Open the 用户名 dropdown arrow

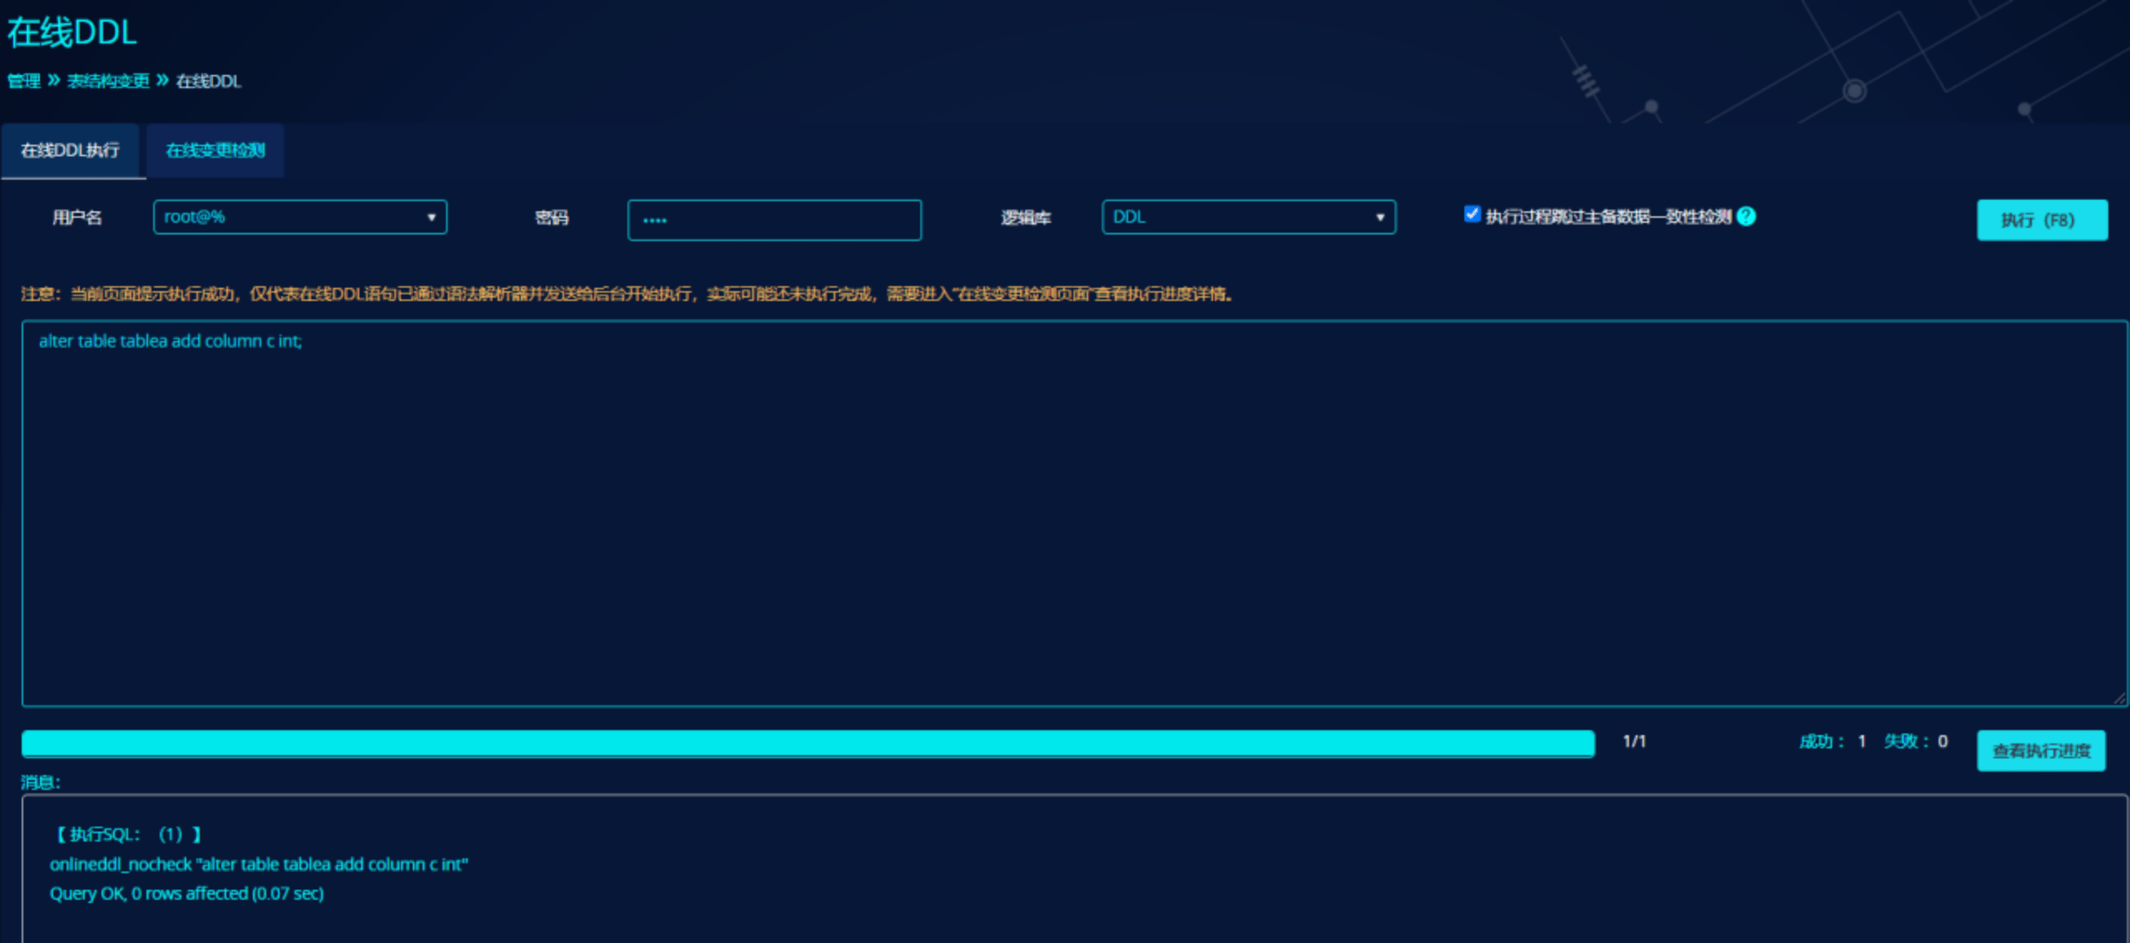[431, 217]
